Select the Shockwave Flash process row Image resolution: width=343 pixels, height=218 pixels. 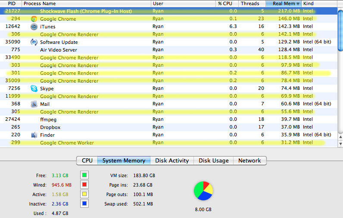click(x=168, y=11)
